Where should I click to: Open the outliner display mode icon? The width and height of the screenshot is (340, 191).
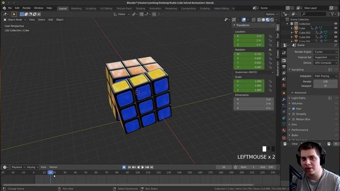pos(294,14)
